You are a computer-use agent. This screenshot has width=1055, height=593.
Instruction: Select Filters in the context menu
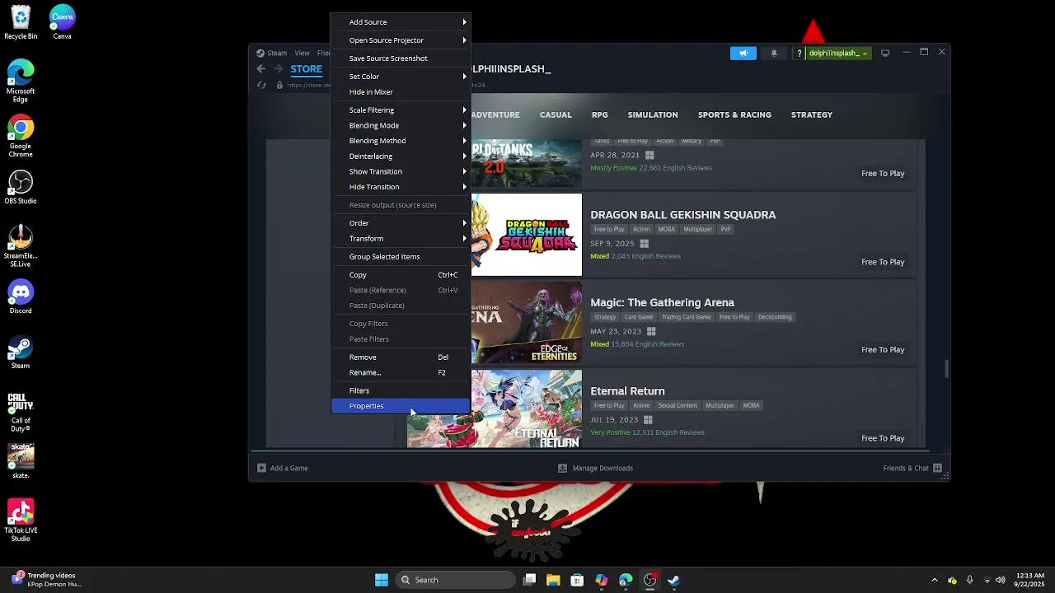[x=400, y=390]
